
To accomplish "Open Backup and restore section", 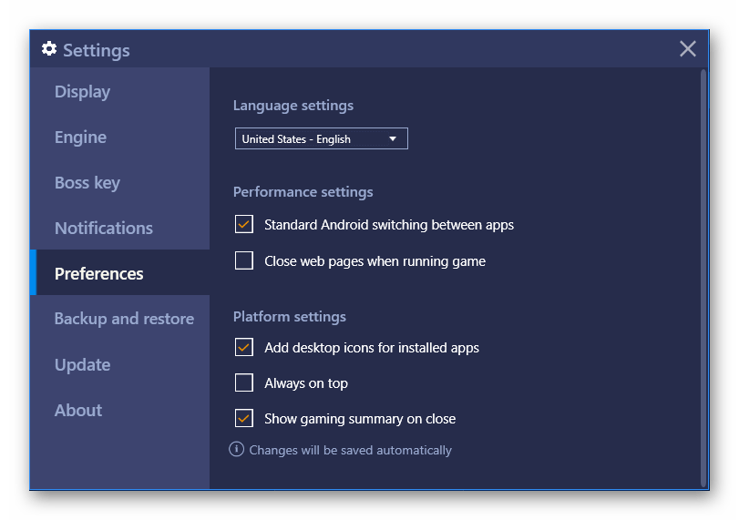I will (123, 319).
